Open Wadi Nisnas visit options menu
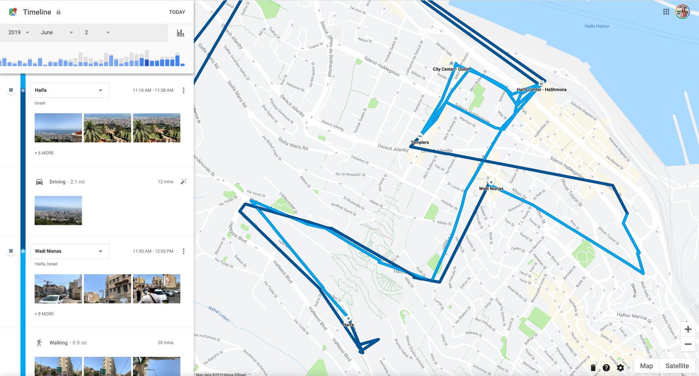699x376 pixels. click(x=183, y=251)
